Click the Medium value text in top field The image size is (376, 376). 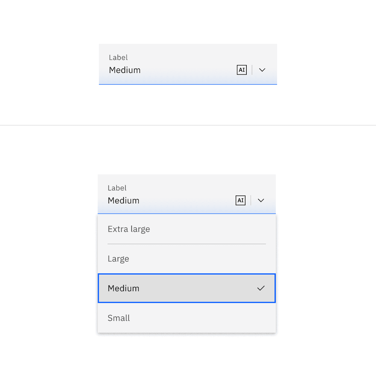point(125,70)
